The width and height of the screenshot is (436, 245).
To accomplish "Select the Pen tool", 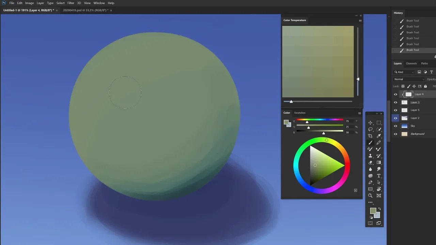I will point(370,182).
